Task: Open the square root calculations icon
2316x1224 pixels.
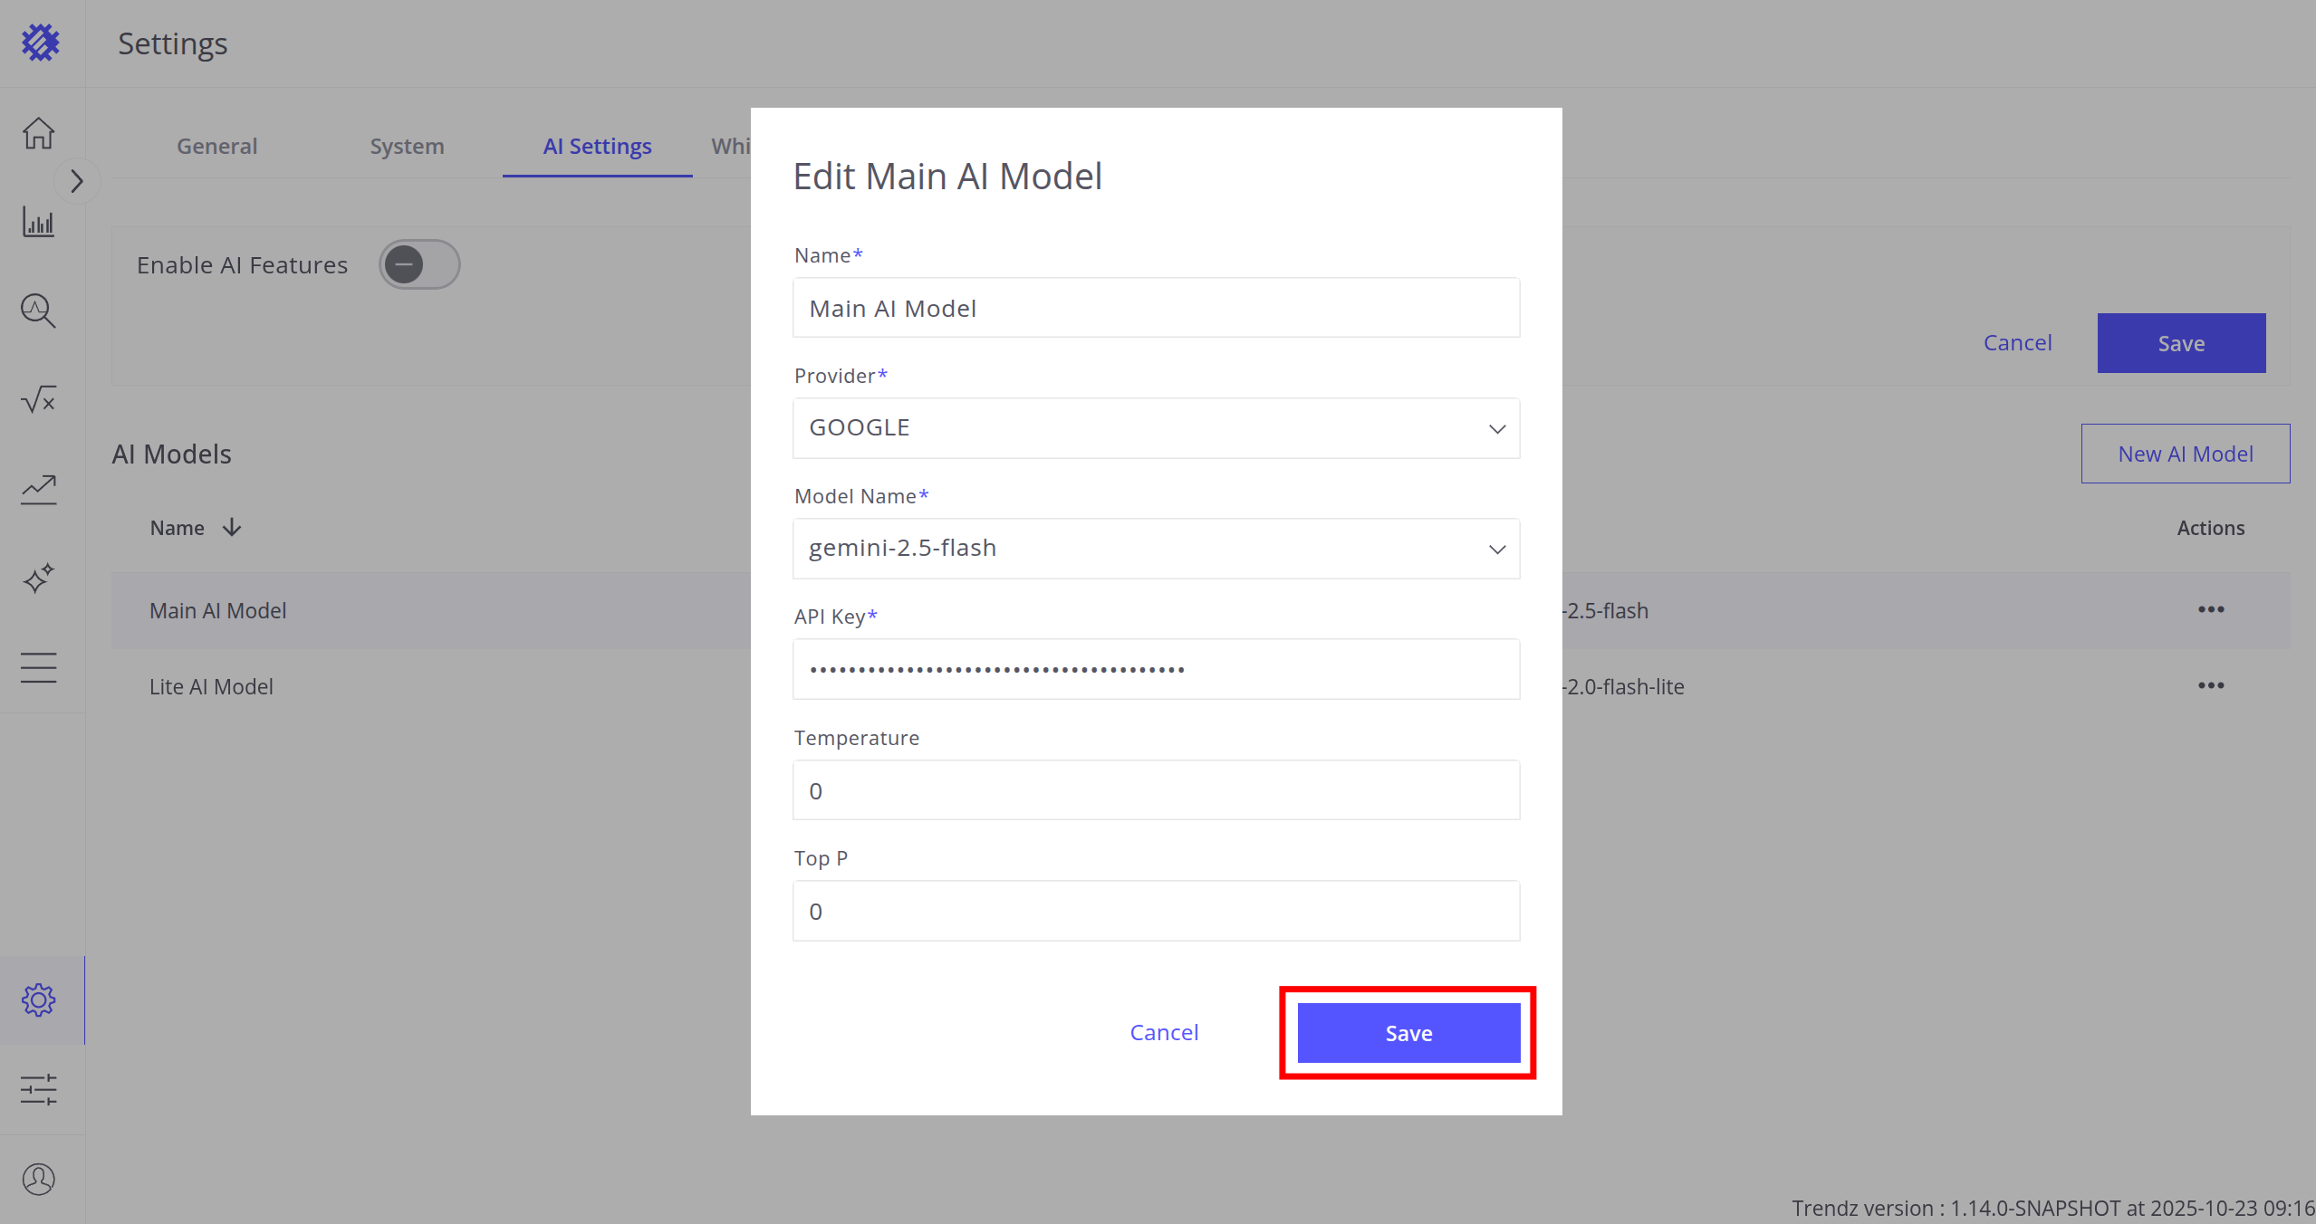Action: pyautogui.click(x=39, y=399)
